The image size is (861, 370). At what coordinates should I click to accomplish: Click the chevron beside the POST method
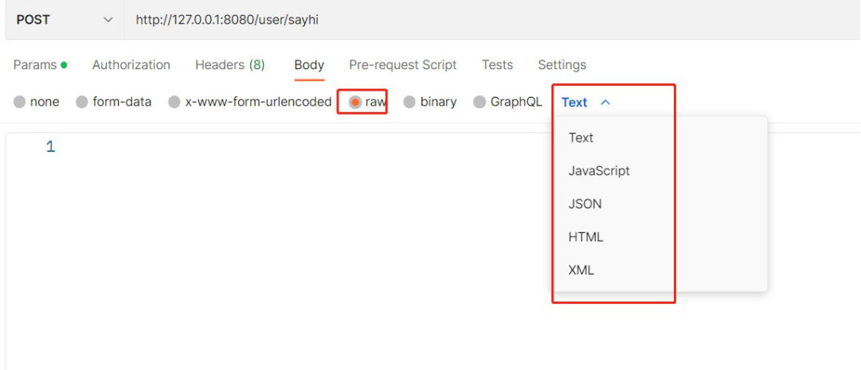[x=108, y=21]
